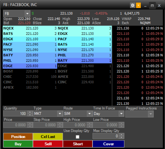Open the FB symbol dropdown arrow
Image resolution: width=165 pixels, height=149 pixels.
pyautogui.click(x=27, y=14)
